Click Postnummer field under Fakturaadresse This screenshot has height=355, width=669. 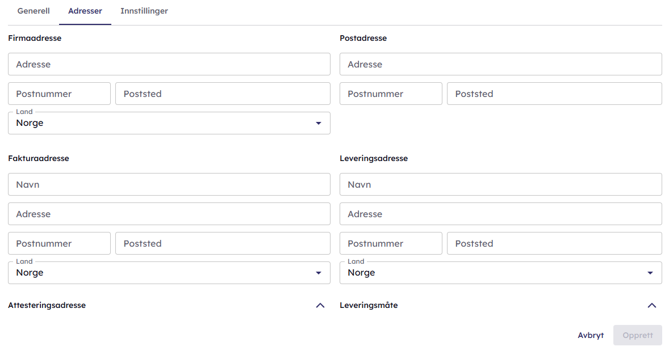59,243
